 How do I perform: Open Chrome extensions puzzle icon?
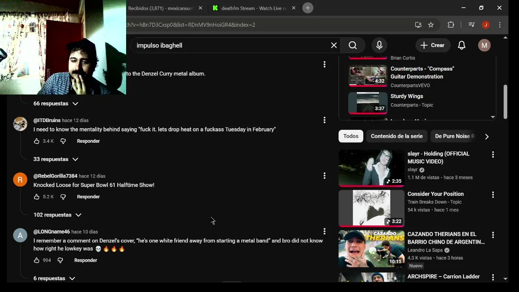pyautogui.click(x=451, y=25)
